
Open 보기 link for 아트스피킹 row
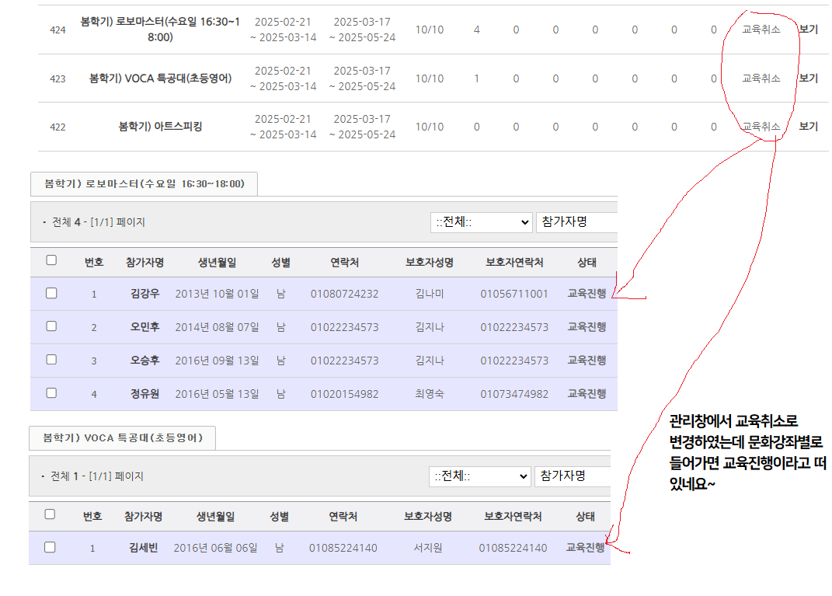(x=808, y=127)
